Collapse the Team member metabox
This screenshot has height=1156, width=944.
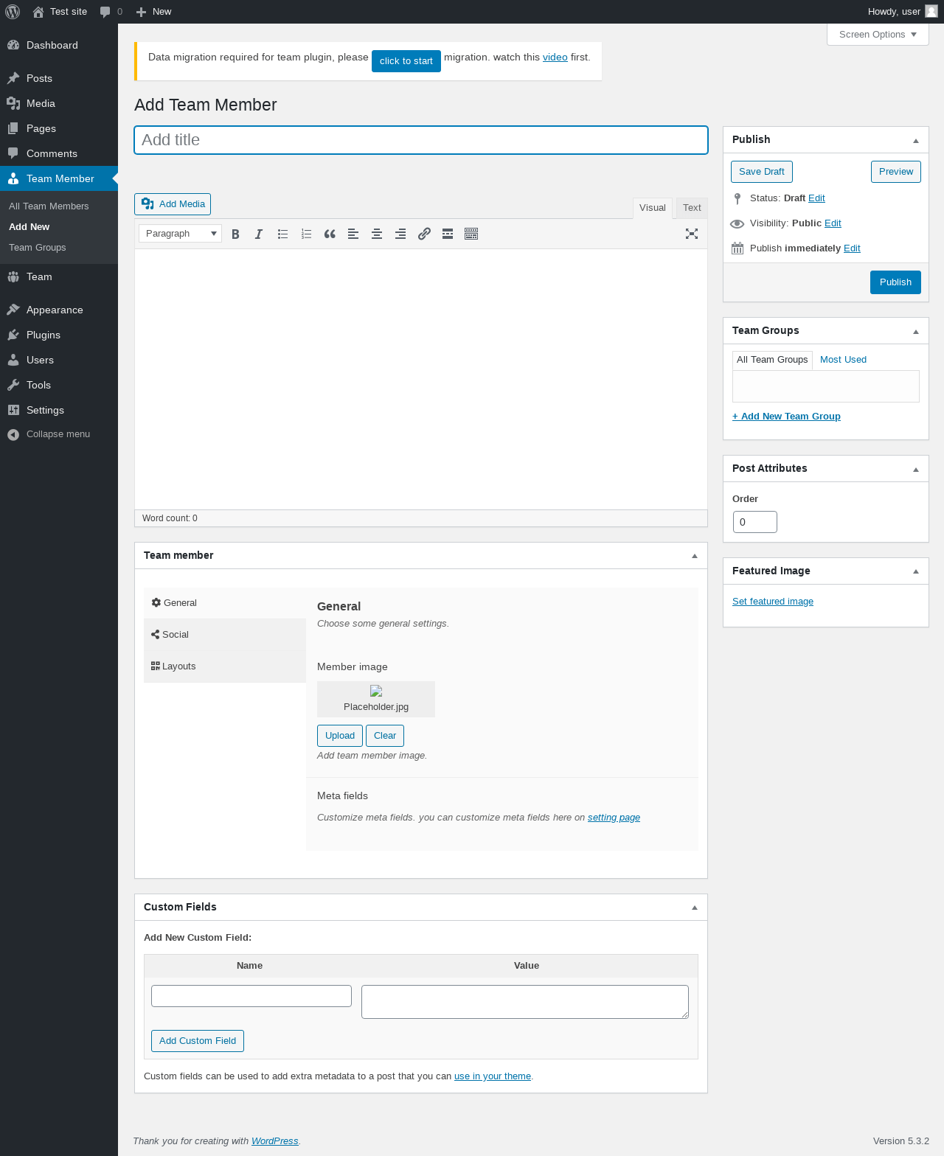695,556
